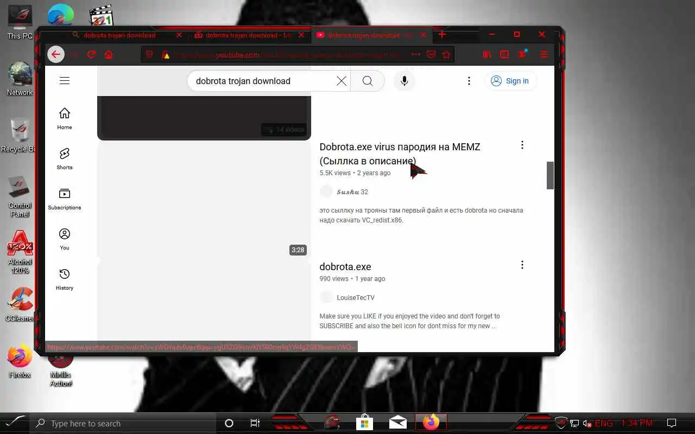Image resolution: width=695 pixels, height=434 pixels.
Task: Open more options for Dobrota.exe virus video
Action: [522, 145]
